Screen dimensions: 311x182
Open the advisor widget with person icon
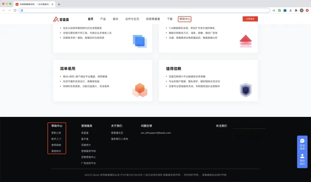tap(302, 159)
